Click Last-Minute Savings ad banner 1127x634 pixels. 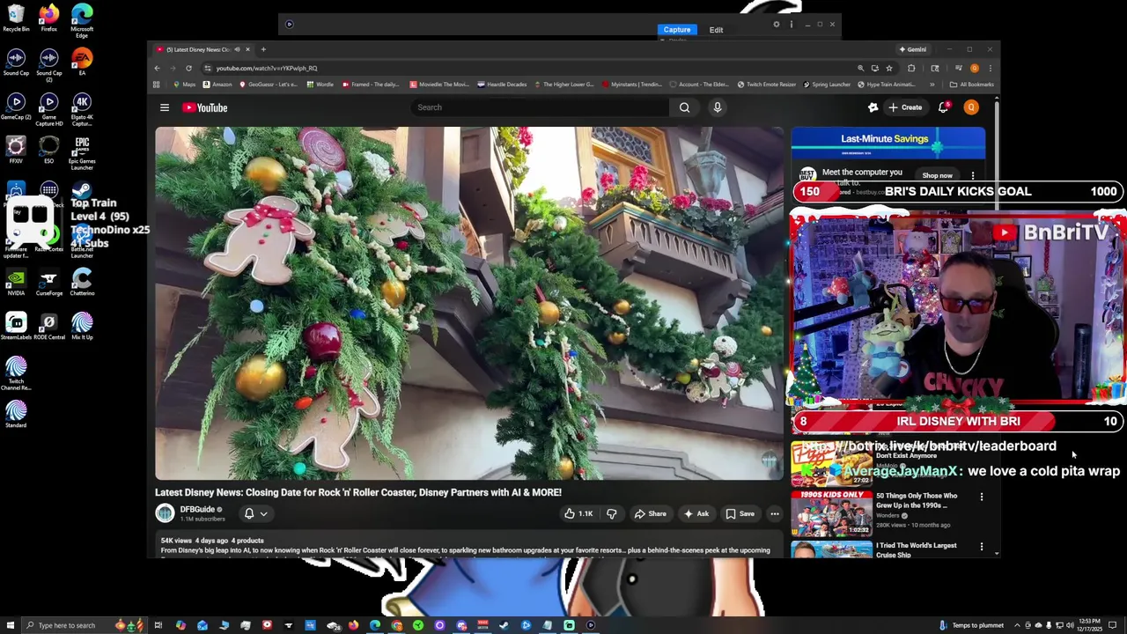(x=888, y=143)
